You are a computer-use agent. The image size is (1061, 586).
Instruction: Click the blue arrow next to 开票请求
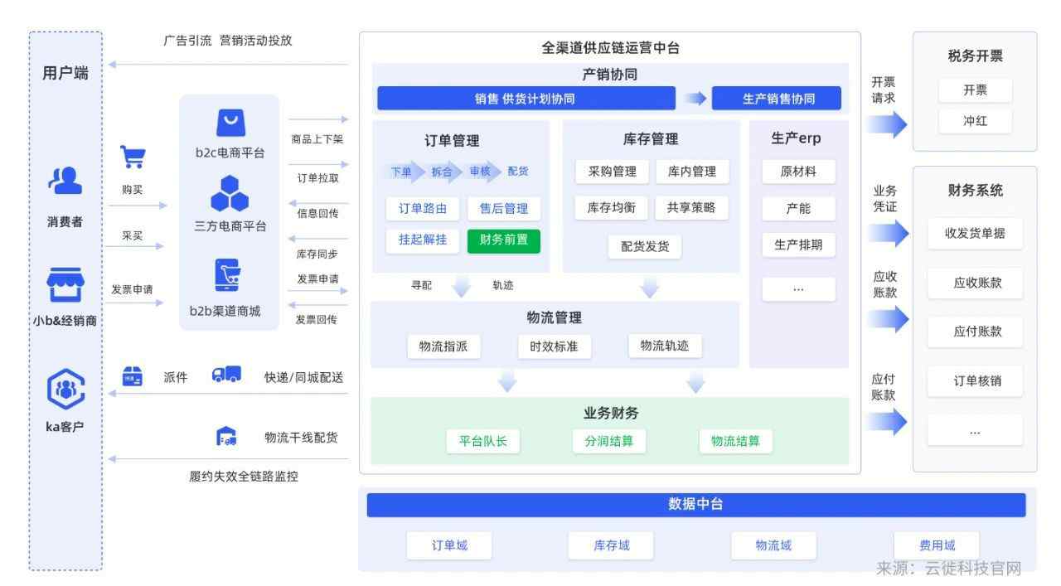(887, 124)
